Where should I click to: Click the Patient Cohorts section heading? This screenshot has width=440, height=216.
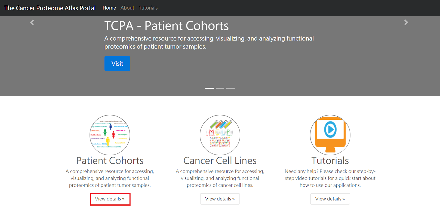point(110,161)
